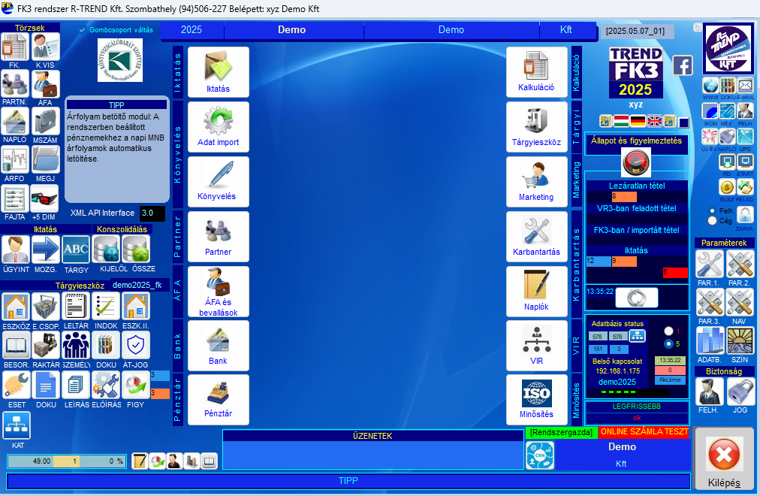Screen dimensions: 760x496
Task: Launch the Pénztár cash register module
Action: click(x=218, y=398)
